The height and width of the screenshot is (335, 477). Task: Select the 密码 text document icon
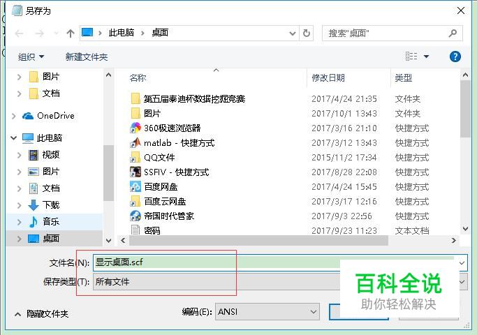135,230
